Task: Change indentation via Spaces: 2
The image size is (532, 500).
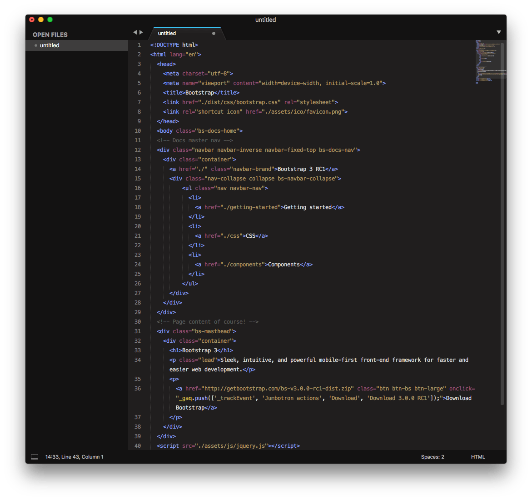Action: pyautogui.click(x=433, y=457)
